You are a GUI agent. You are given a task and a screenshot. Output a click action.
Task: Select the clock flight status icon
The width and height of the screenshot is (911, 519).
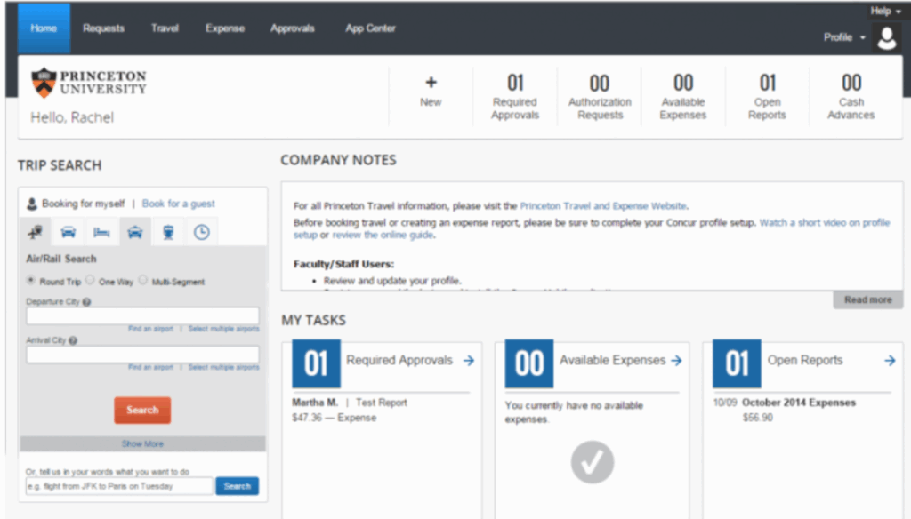tap(202, 232)
